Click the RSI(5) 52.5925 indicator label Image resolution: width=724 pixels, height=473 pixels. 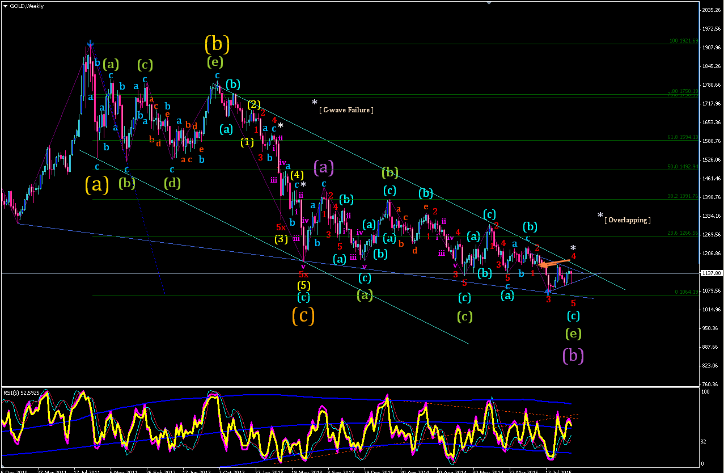[x=22, y=392]
